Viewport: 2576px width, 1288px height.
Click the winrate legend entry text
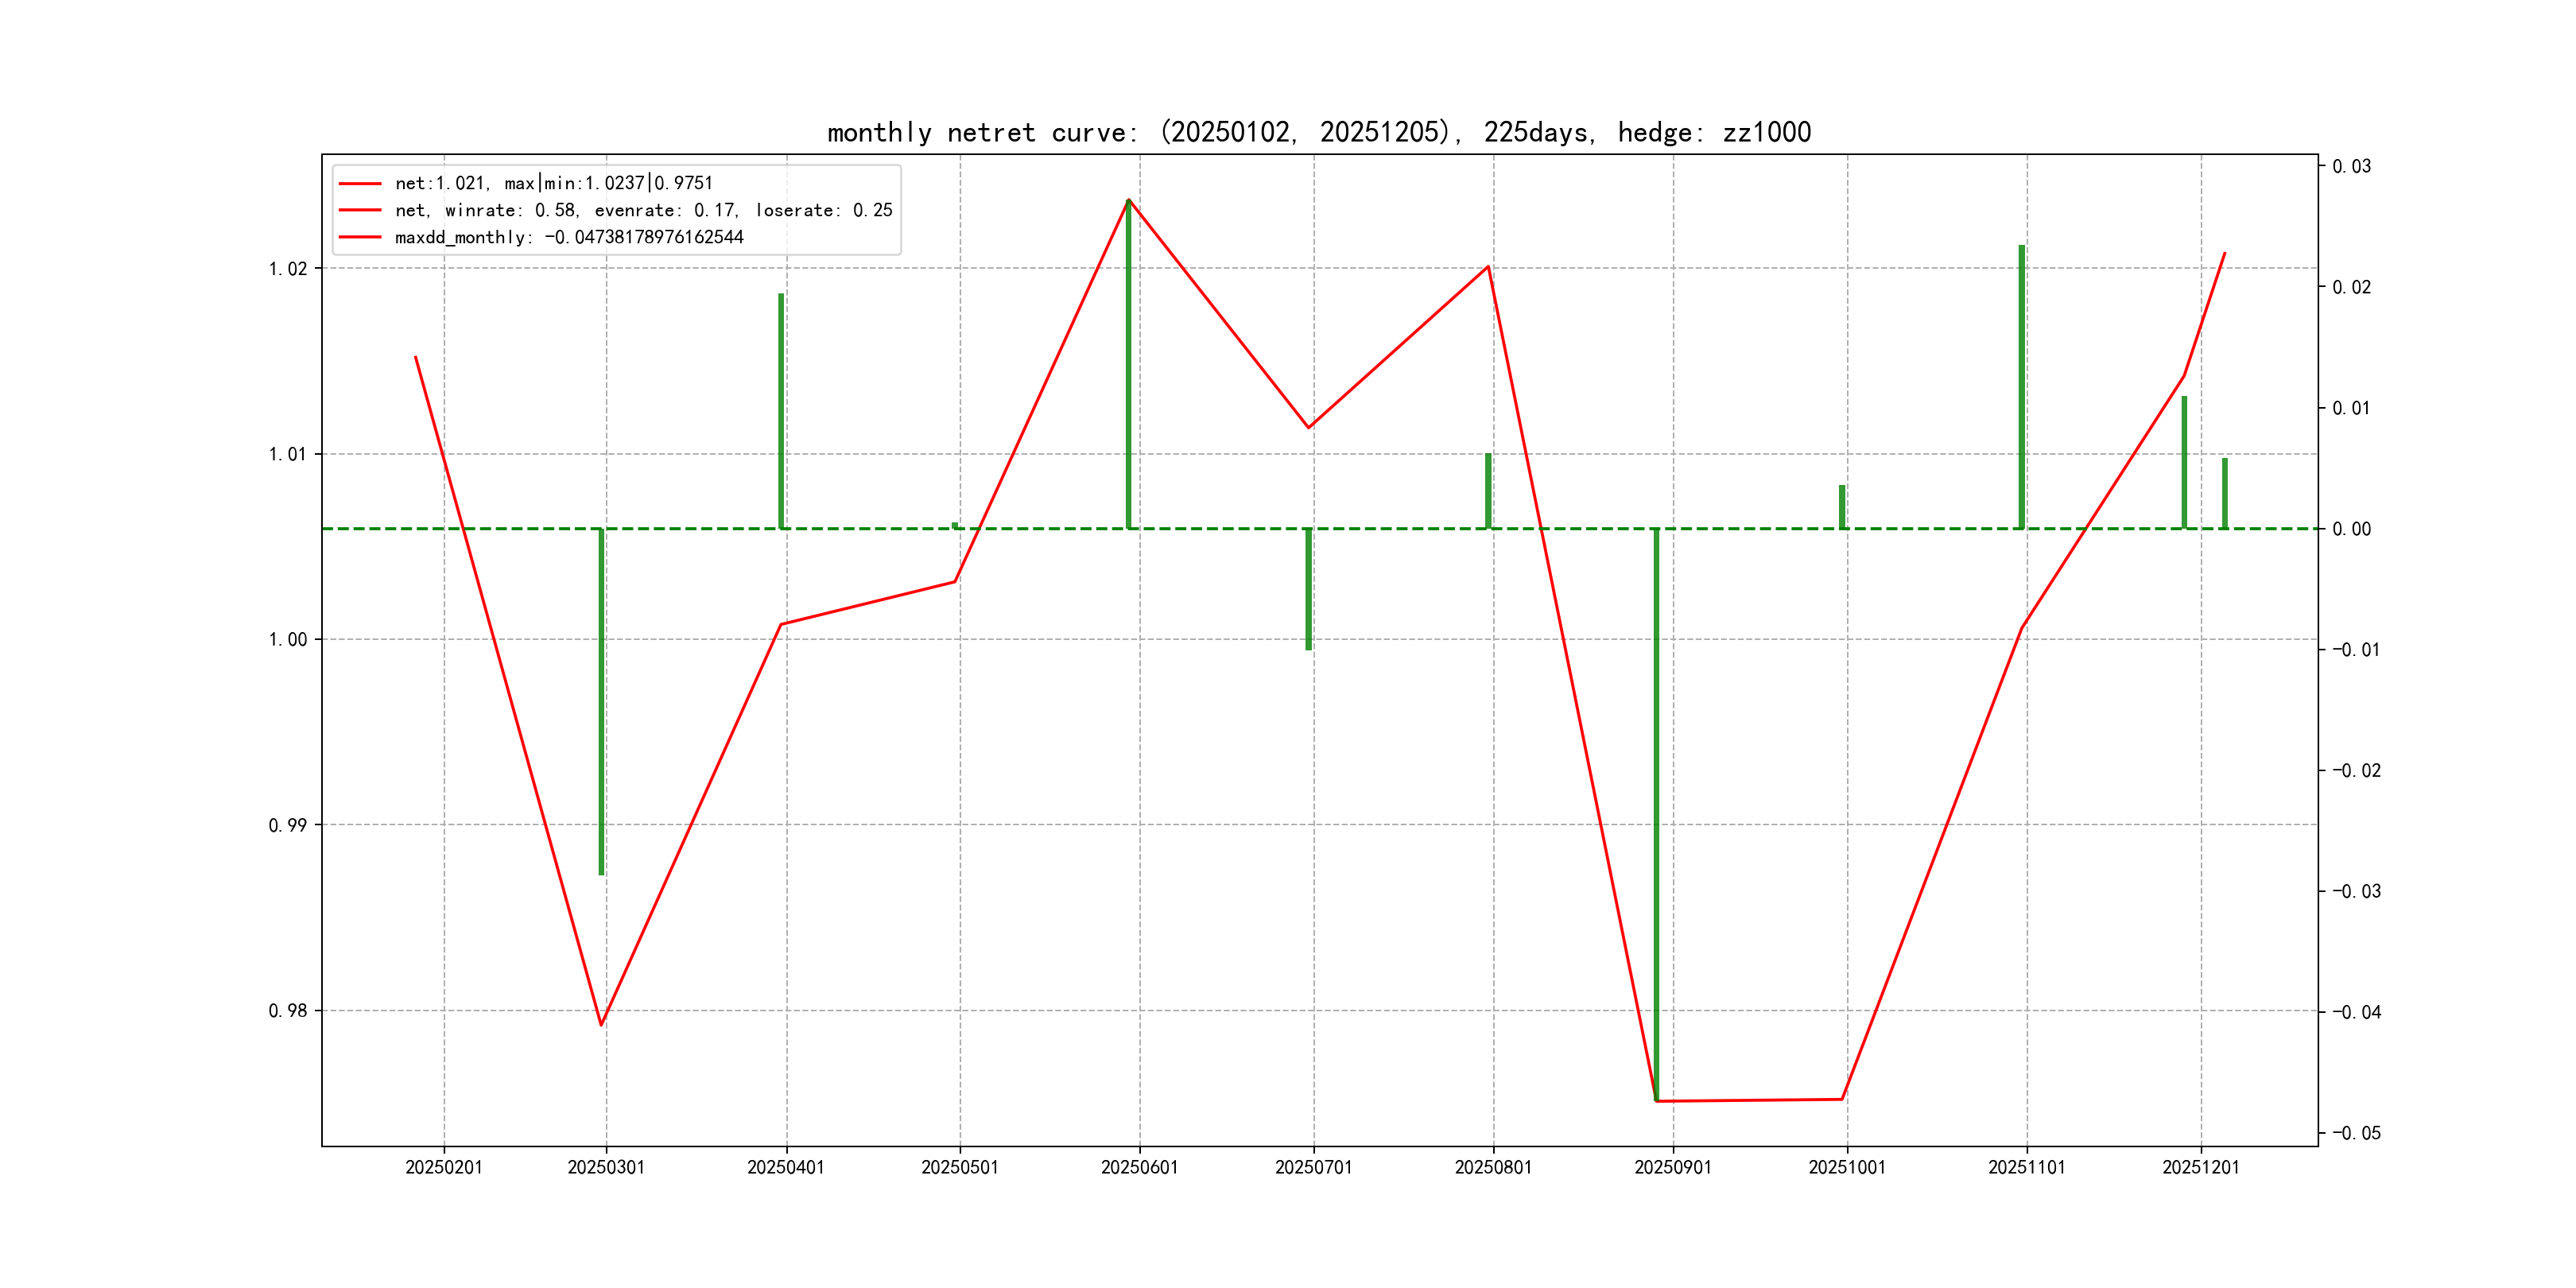coord(643,210)
